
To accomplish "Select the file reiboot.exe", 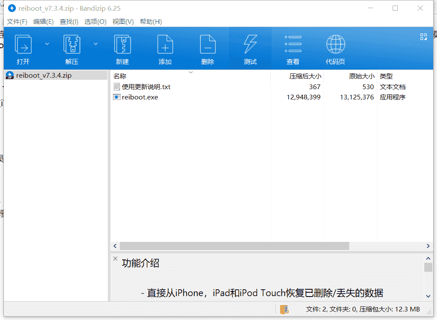I will click(x=140, y=97).
